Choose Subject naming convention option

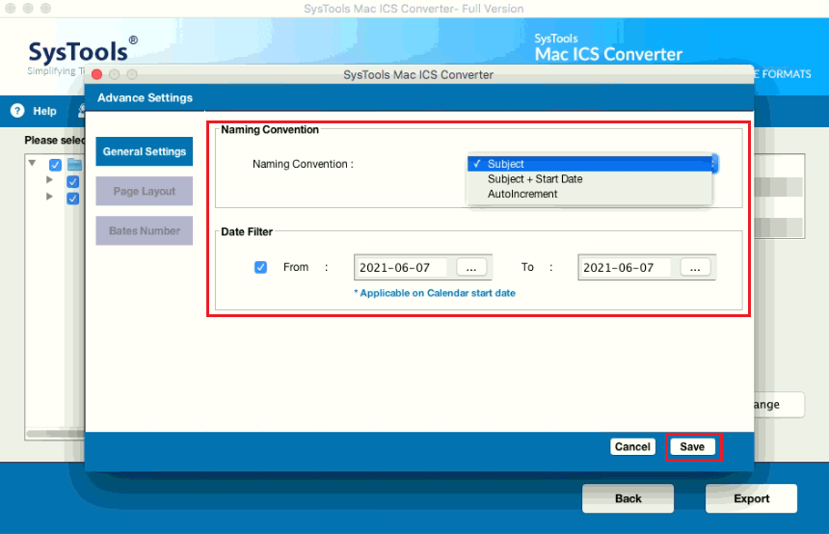point(590,164)
